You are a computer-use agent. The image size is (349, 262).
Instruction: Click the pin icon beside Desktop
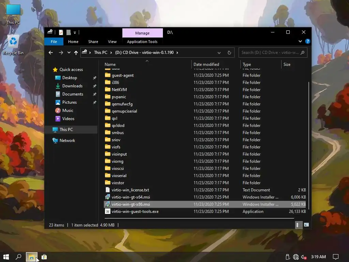pyautogui.click(x=95, y=78)
